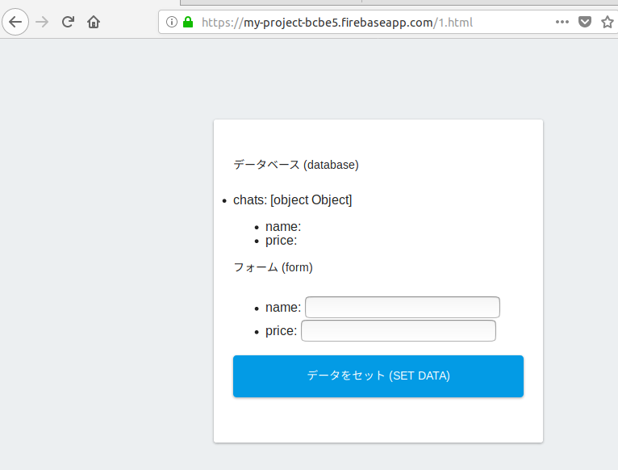Open the page actions three-dots menu
Viewport: 618px width, 470px height.
(x=562, y=22)
